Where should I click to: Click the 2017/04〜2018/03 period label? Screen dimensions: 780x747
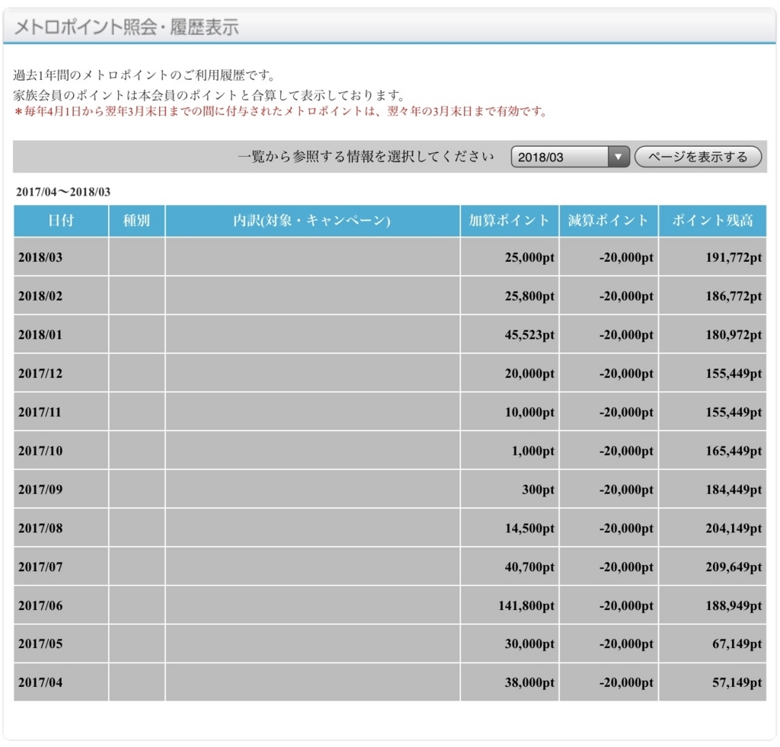[63, 192]
